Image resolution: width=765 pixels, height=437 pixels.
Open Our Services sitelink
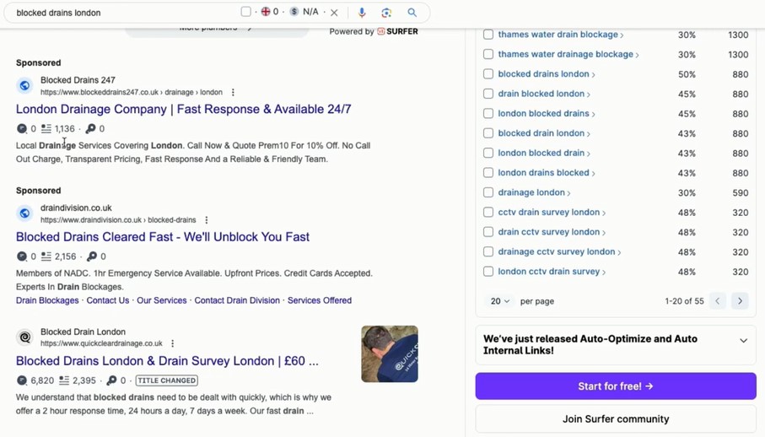click(x=161, y=300)
